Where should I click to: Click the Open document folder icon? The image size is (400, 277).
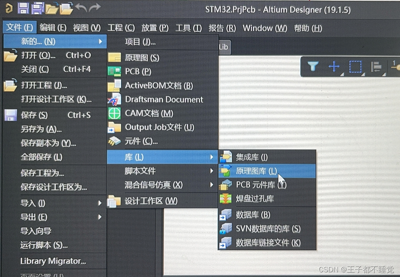pyautogui.click(x=52, y=8)
